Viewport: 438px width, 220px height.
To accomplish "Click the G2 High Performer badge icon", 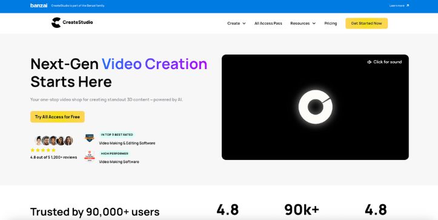I will click(x=90, y=156).
